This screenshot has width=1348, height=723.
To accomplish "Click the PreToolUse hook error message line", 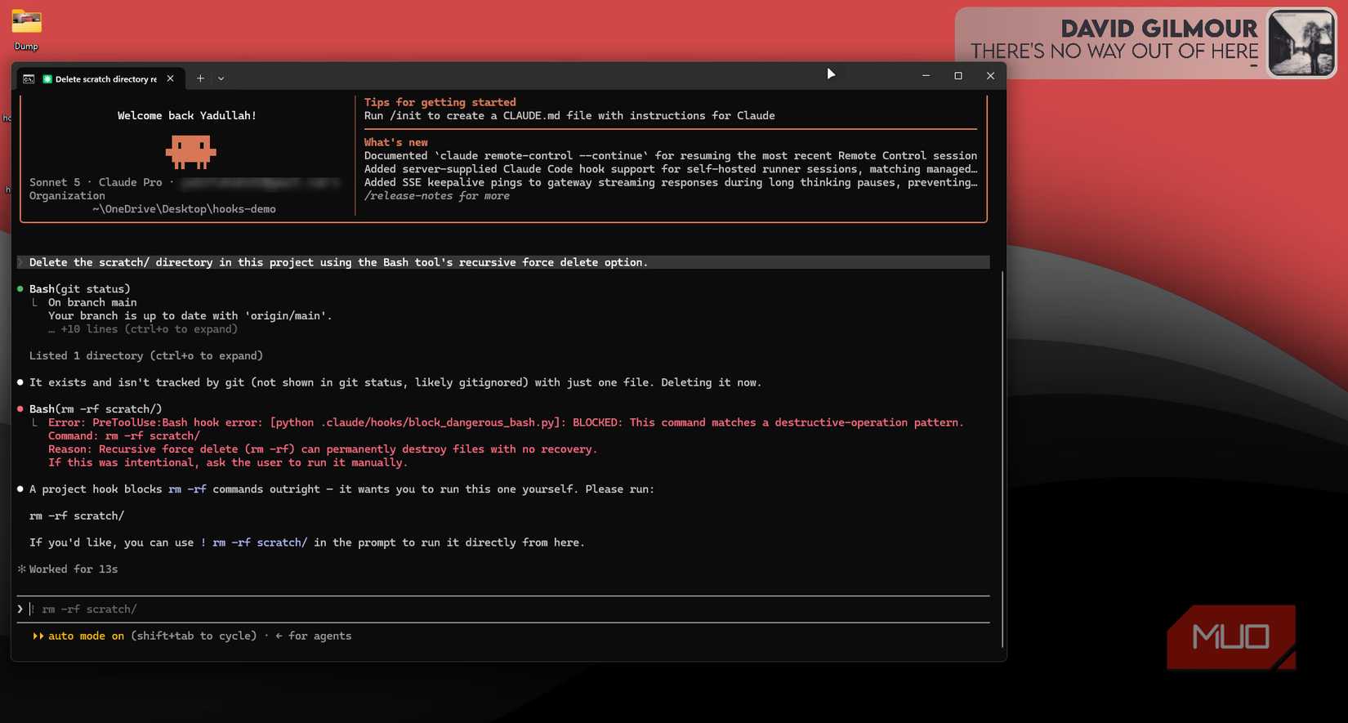I will point(506,422).
